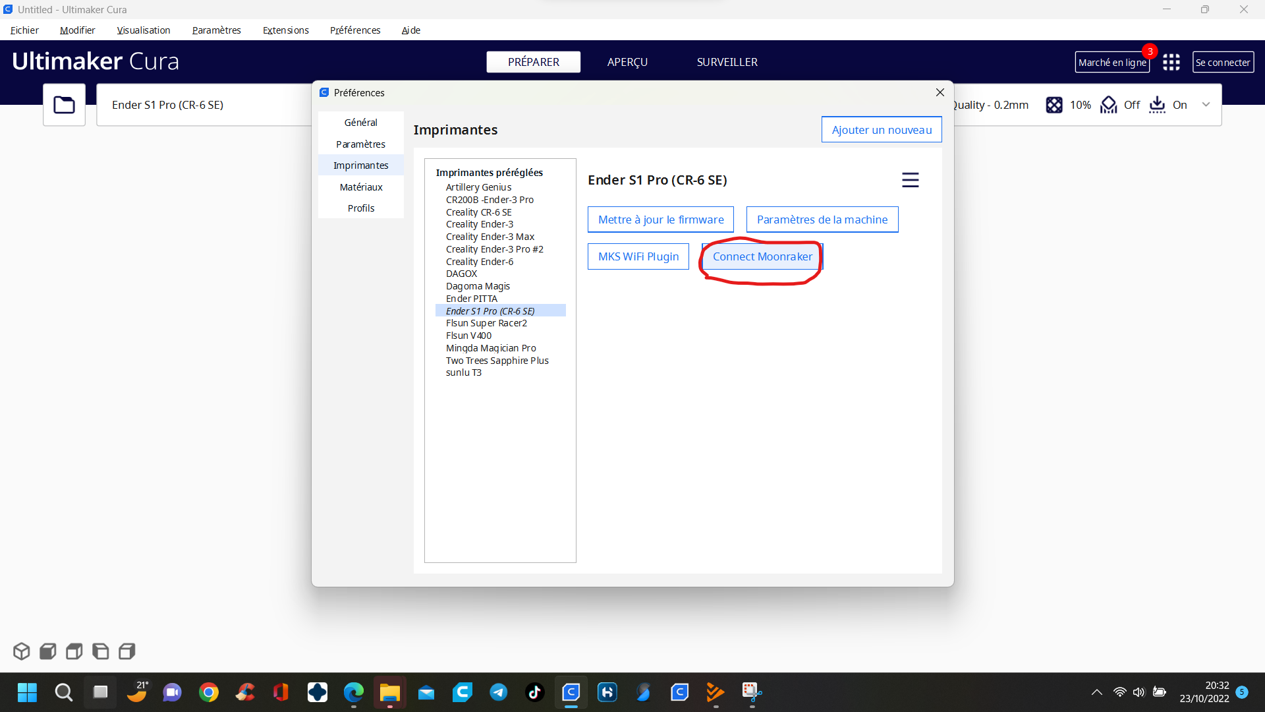
Task: Click the Connect Moonraker button
Action: click(762, 256)
